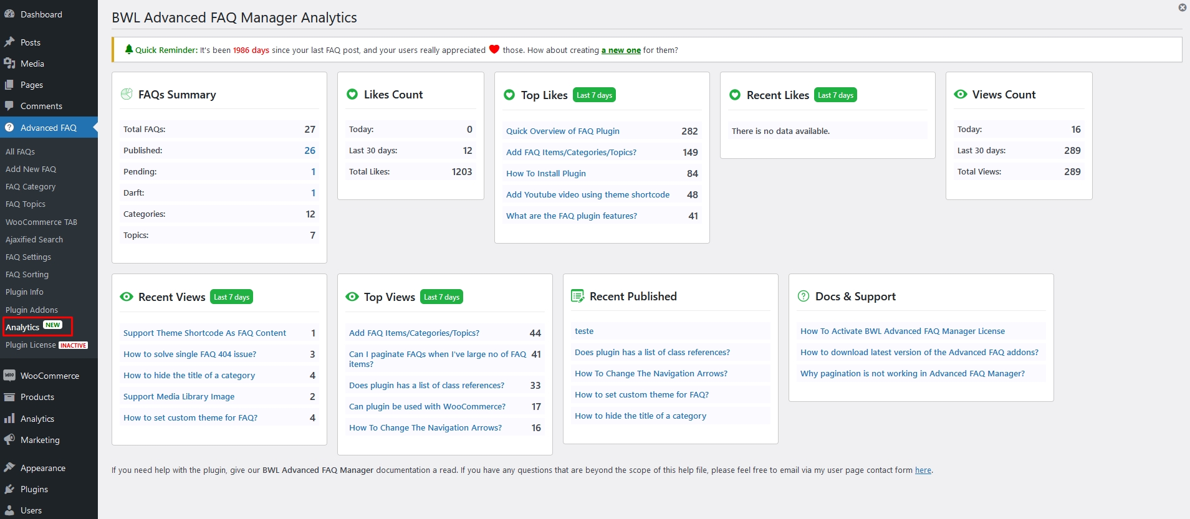Click the Appearance paintbrush icon
The height and width of the screenshot is (519, 1190).
click(9, 468)
